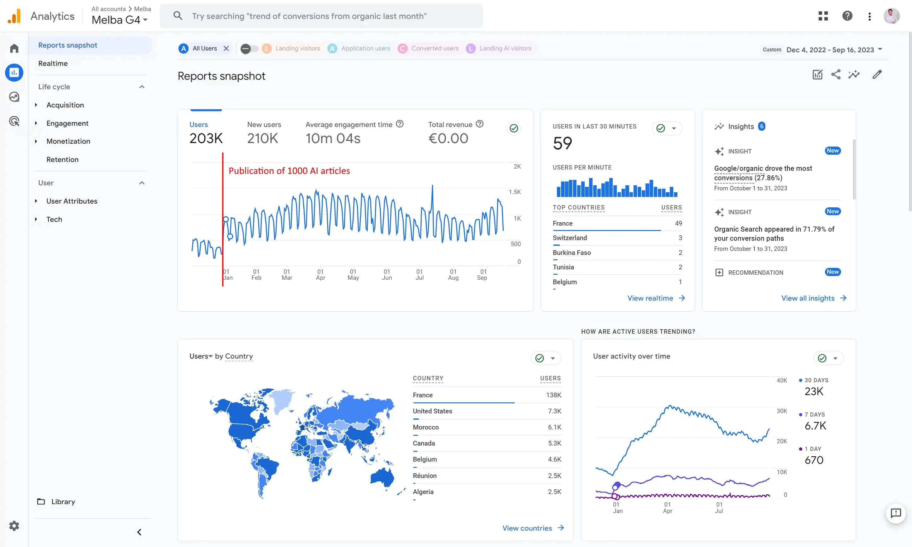Click the green data quality checkmark on Users chart
The image size is (912, 547).
click(514, 128)
